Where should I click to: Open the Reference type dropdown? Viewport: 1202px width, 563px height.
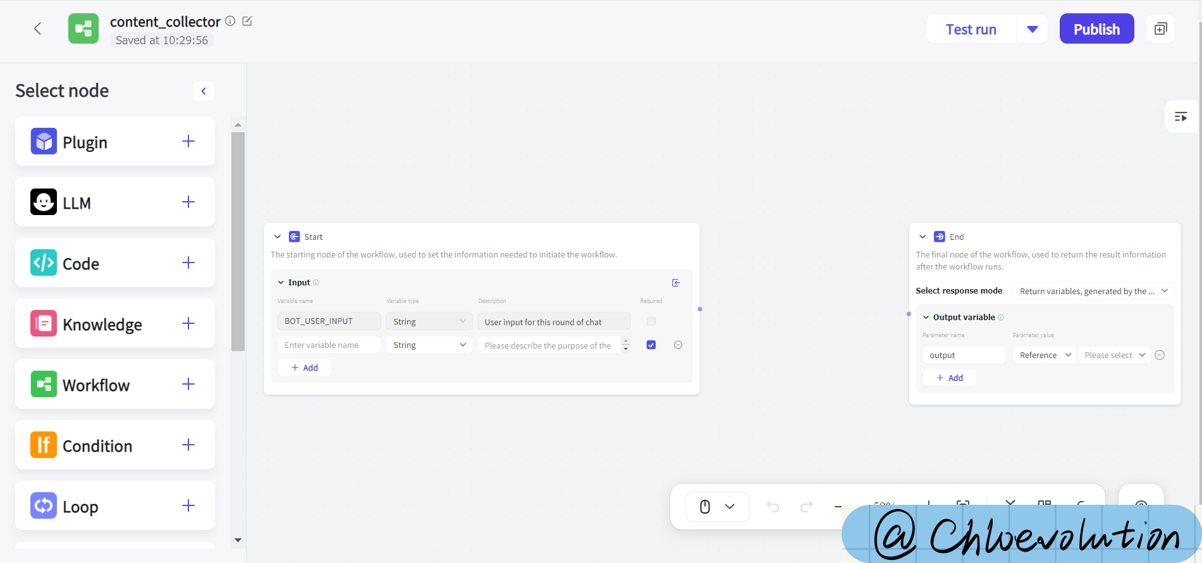(x=1045, y=355)
